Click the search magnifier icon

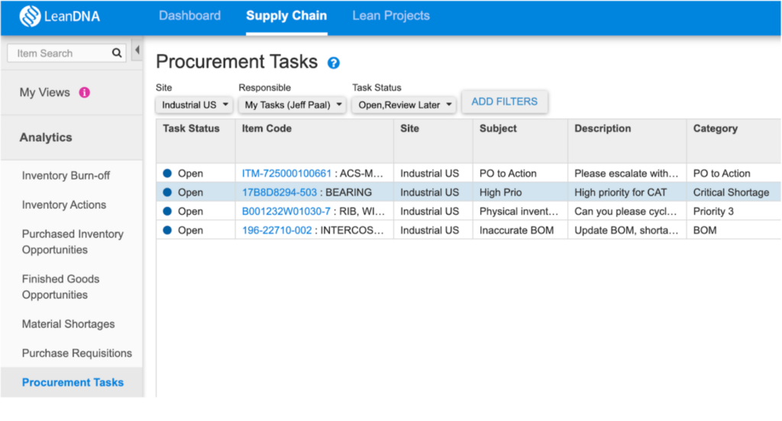[x=117, y=53]
